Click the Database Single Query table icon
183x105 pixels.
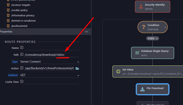tap(137, 53)
